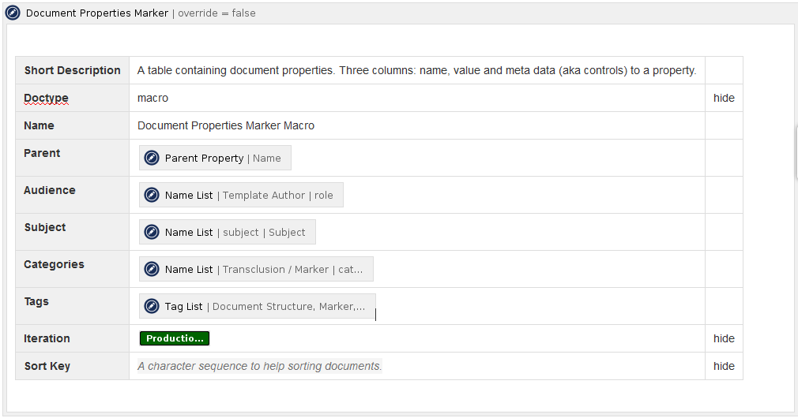Viewport: 798px width, 418px height.
Task: Click the Document Properties Marker macro title bar
Action: coord(395,13)
